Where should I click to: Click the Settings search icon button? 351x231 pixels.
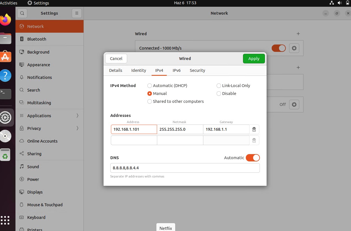click(22, 13)
